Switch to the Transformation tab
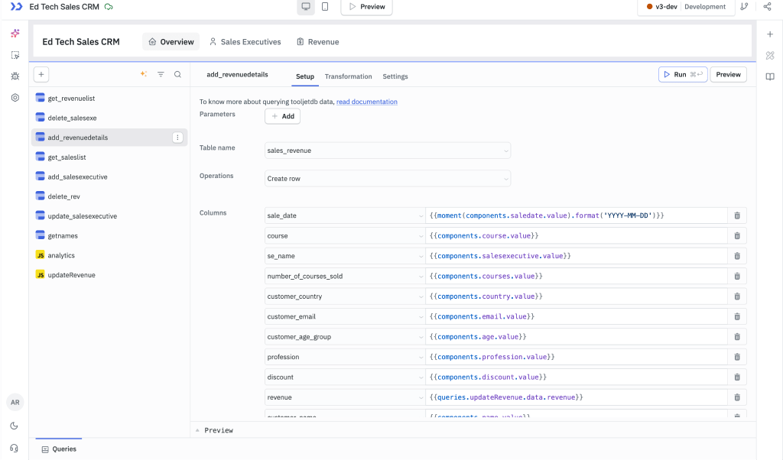This screenshot has height=460, width=783. pos(348,76)
